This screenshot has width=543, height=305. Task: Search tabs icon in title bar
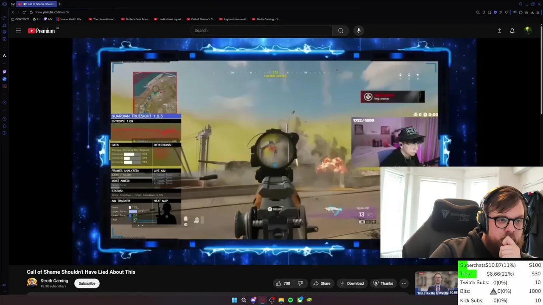521,4
